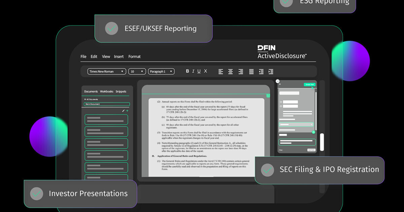Justify the text

click(x=251, y=71)
